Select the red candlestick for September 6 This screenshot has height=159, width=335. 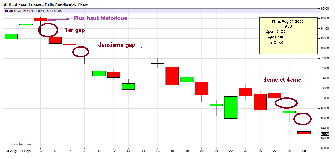(x=55, y=40)
